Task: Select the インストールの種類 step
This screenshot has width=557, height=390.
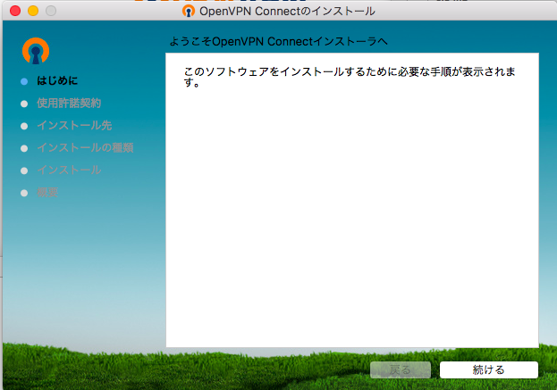Action: [x=85, y=147]
